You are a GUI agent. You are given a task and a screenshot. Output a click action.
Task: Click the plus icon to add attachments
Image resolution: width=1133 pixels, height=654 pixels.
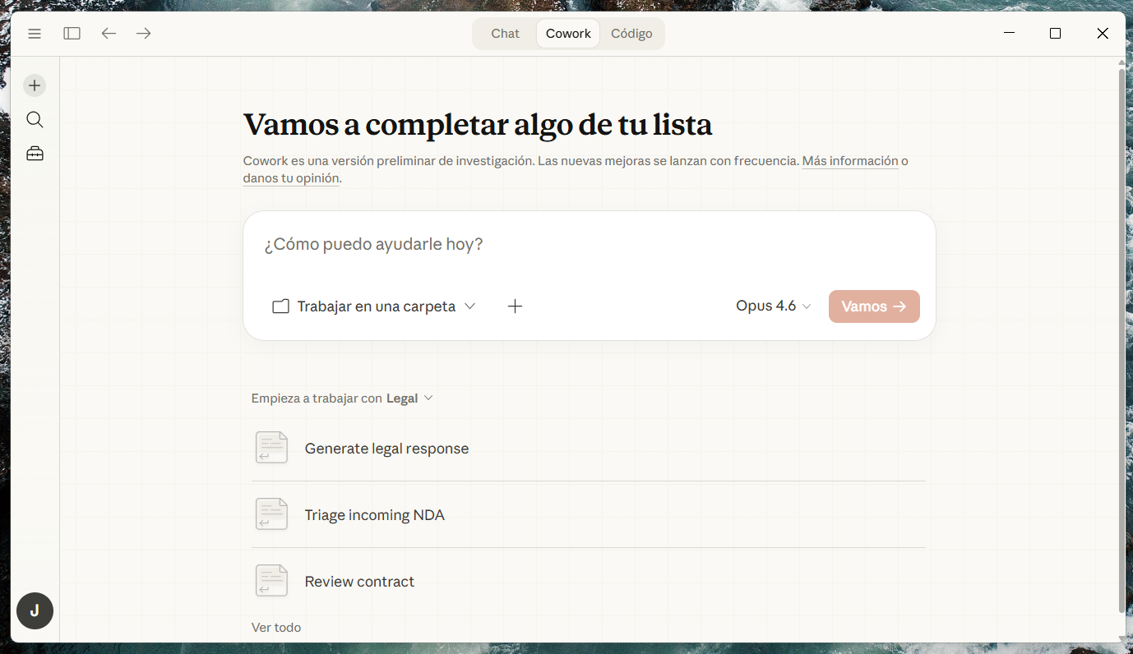tap(515, 306)
